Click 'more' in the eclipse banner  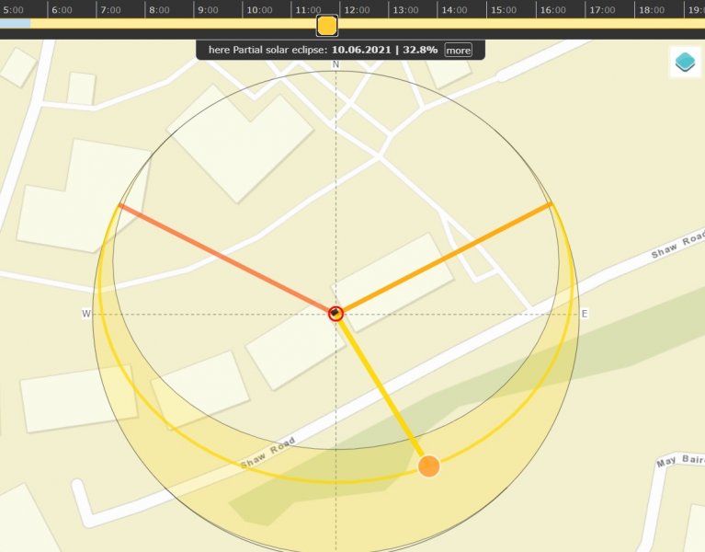458,50
